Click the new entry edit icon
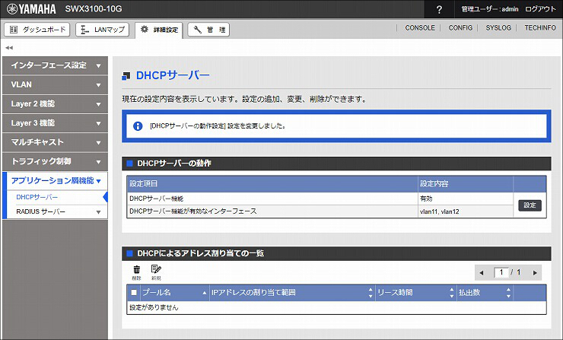Image resolution: width=563 pixels, height=340 pixels. coord(156,272)
